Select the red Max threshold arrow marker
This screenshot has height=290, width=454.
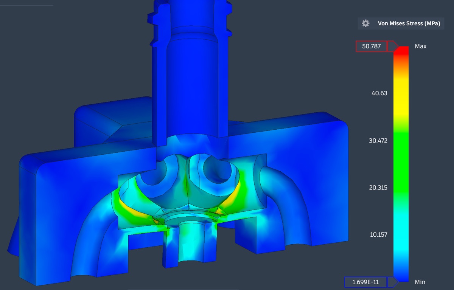[393, 46]
